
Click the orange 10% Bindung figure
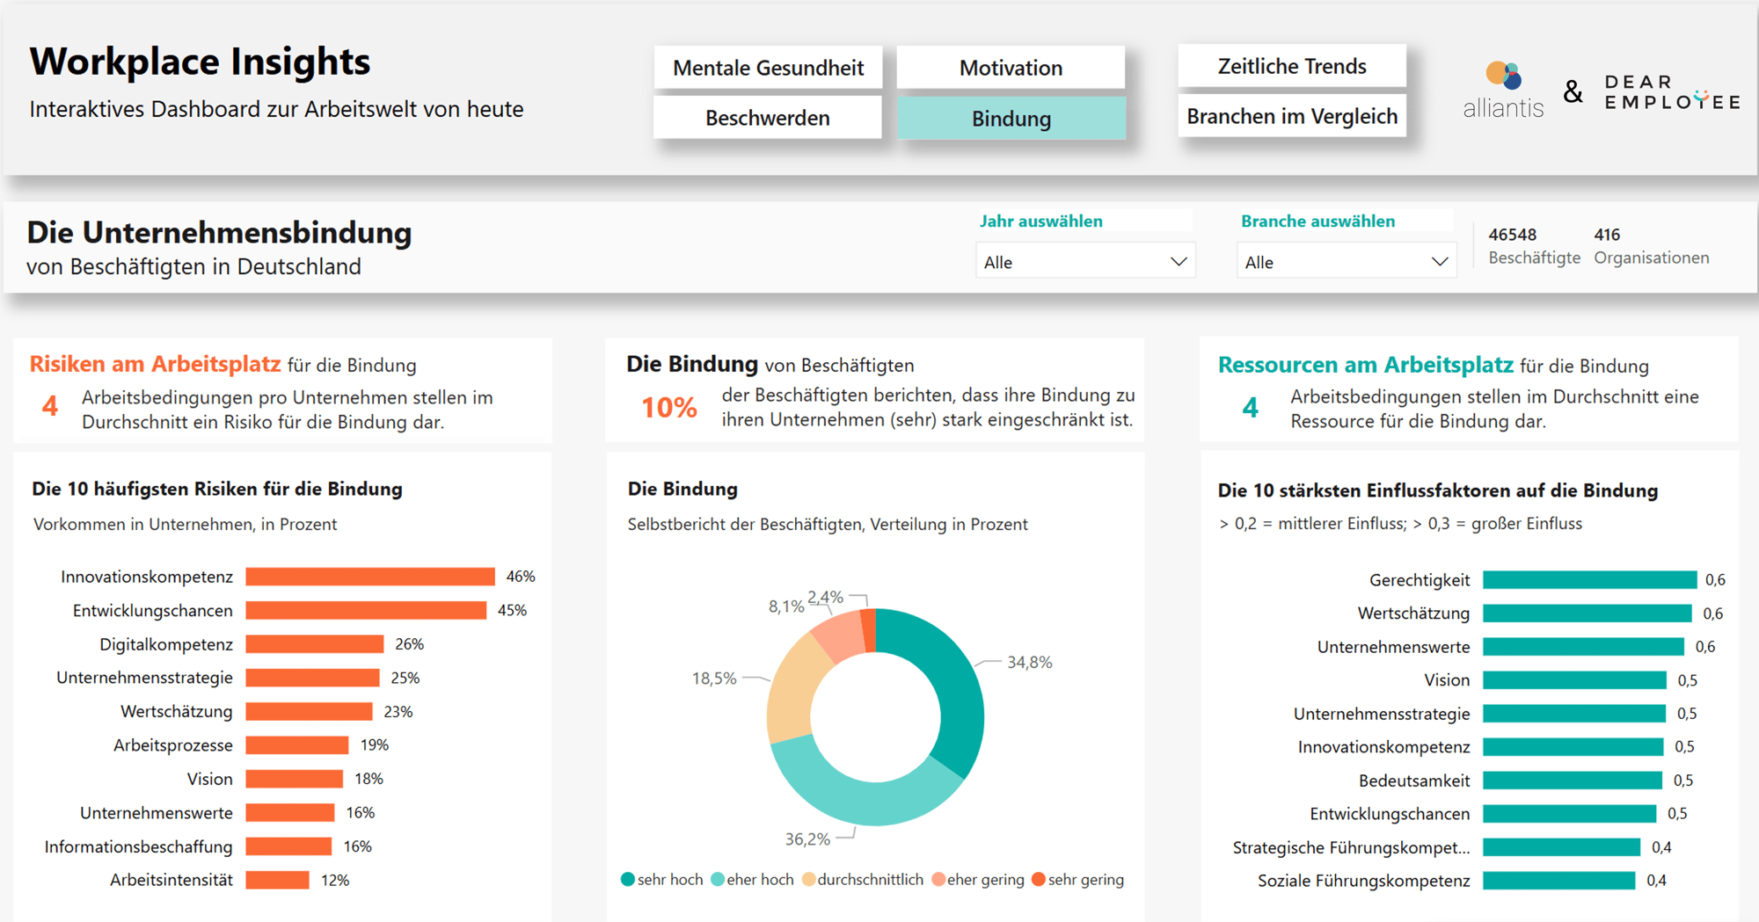click(x=668, y=408)
